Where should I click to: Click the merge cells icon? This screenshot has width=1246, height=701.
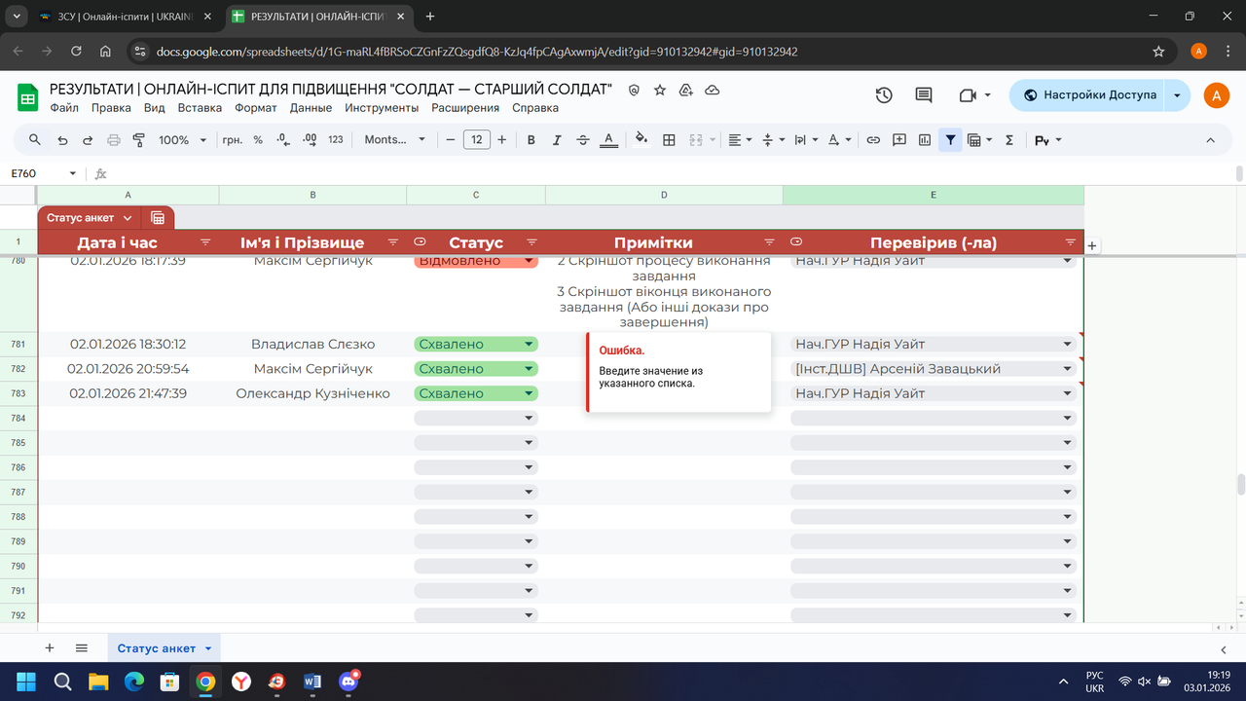tap(695, 140)
